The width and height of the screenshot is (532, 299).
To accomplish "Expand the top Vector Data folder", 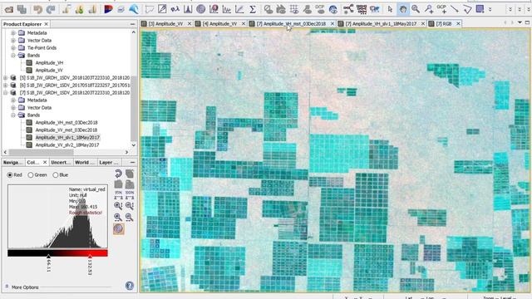I will (x=13, y=41).
